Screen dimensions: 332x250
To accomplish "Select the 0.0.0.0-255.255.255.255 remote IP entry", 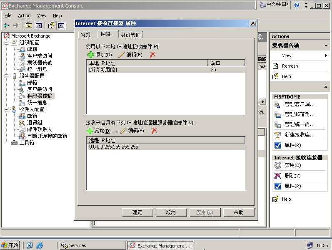I will [x=113, y=147].
